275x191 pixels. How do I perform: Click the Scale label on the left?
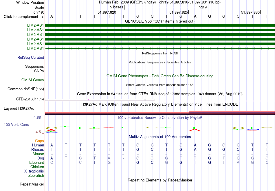tap(39, 7)
